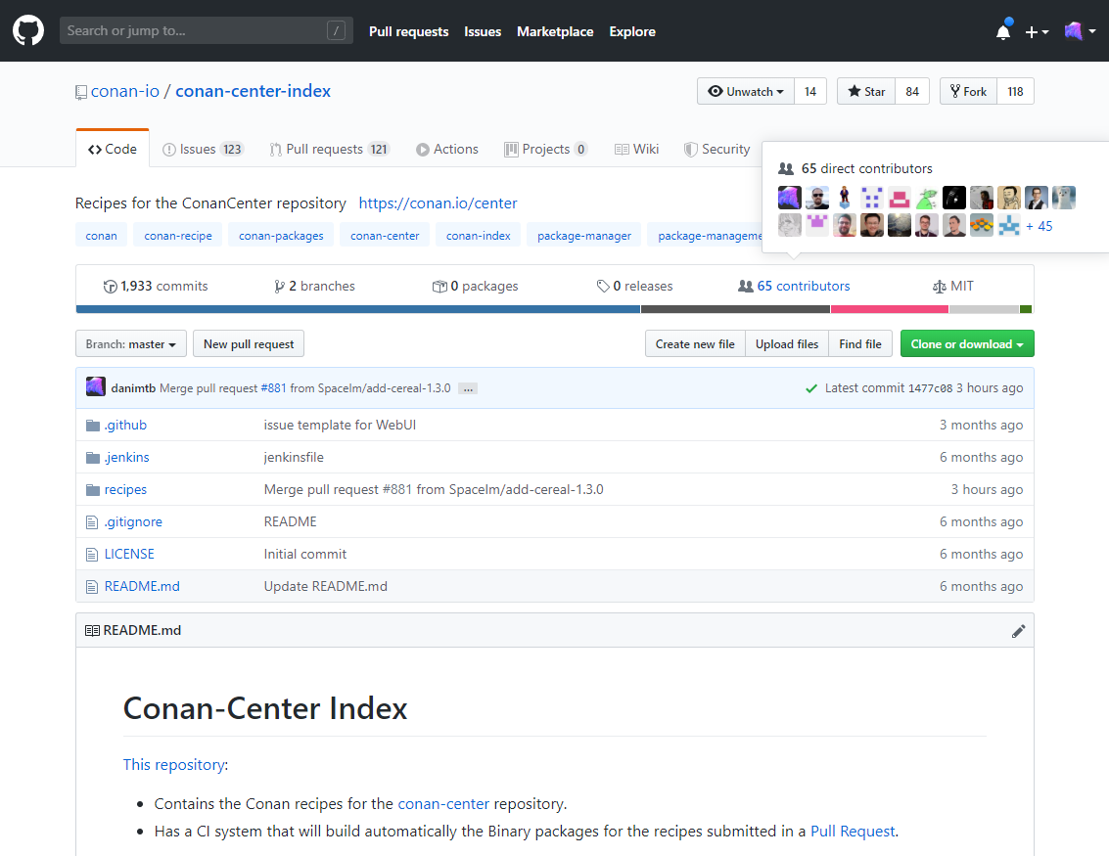Expand the commit message ellipsis
Viewport: 1109px width, 856px height.
click(x=468, y=388)
